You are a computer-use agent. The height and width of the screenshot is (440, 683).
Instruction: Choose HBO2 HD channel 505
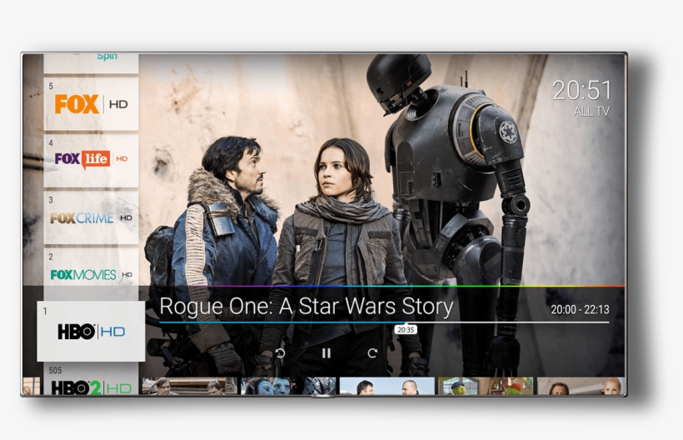point(91,380)
